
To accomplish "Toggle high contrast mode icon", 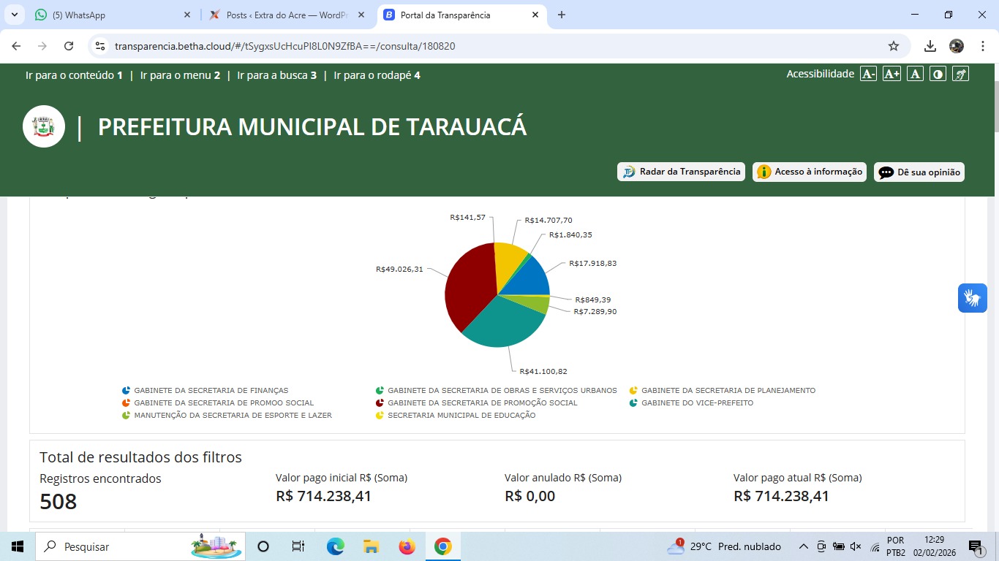I will [x=938, y=74].
